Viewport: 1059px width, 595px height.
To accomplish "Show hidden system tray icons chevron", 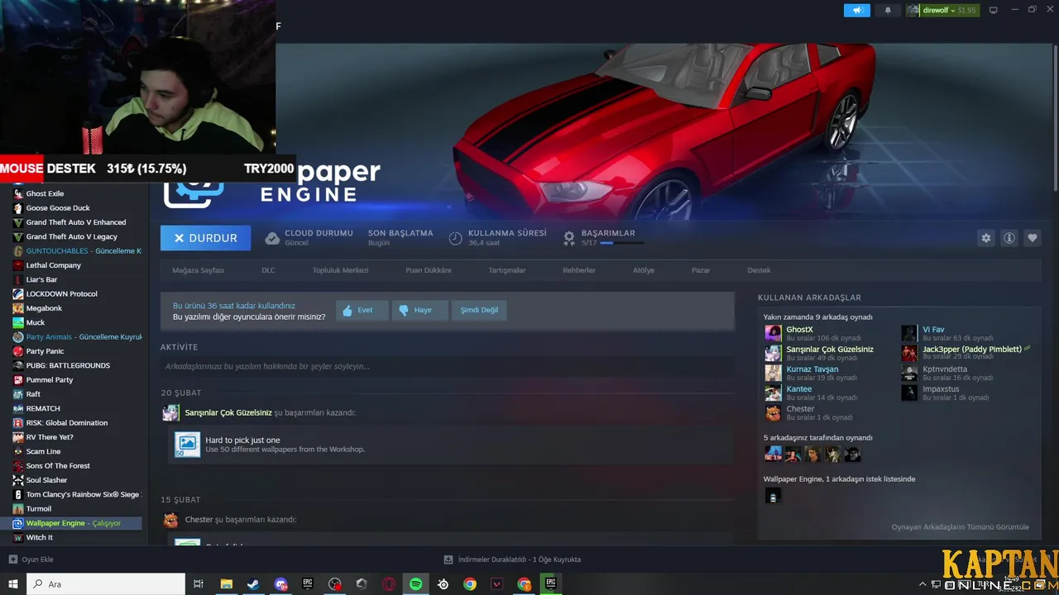I will (922, 584).
